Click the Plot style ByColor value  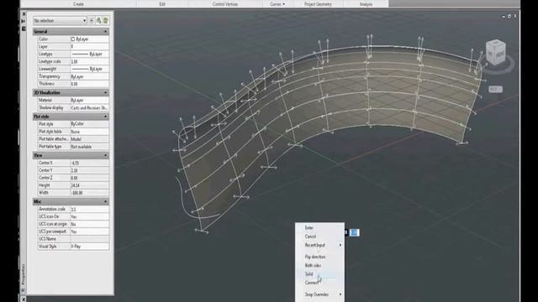pyautogui.click(x=90, y=124)
